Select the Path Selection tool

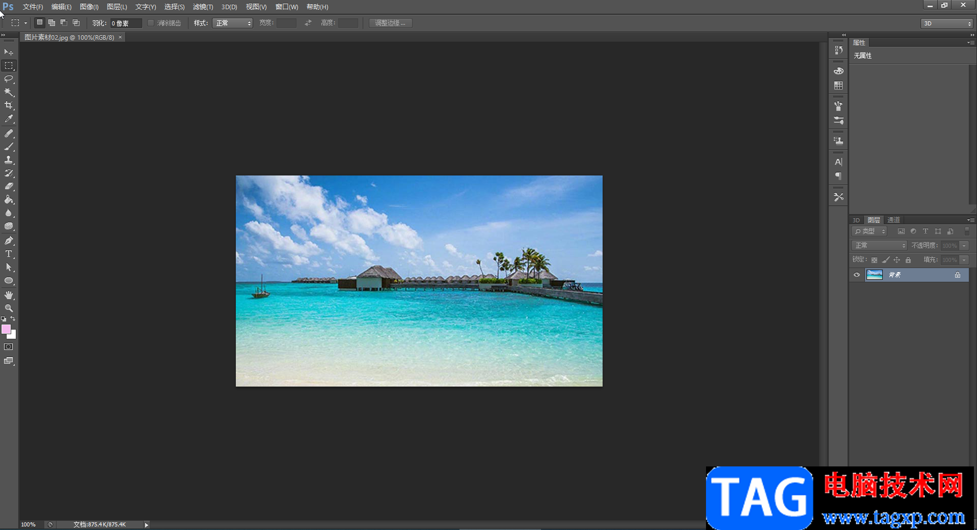(9, 267)
